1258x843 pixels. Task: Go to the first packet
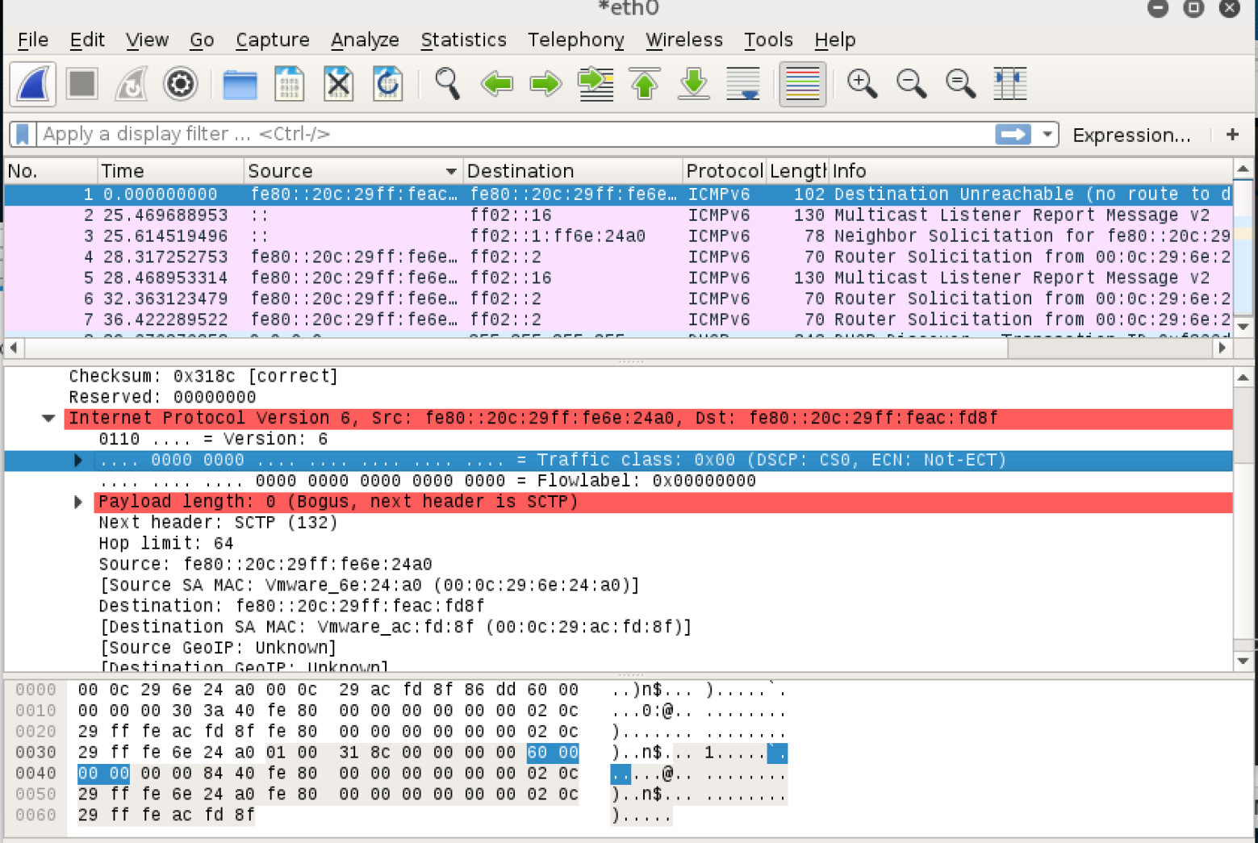click(x=645, y=84)
